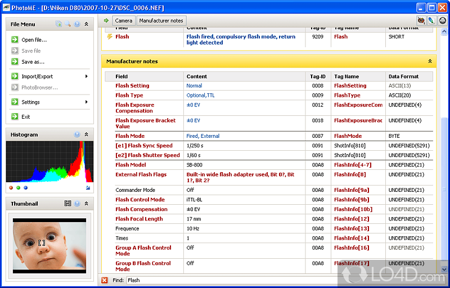Click the green arrow beside Settings

(15, 102)
